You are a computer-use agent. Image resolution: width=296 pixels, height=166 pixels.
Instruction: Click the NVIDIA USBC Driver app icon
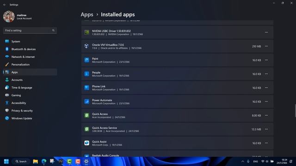tap(86, 32)
